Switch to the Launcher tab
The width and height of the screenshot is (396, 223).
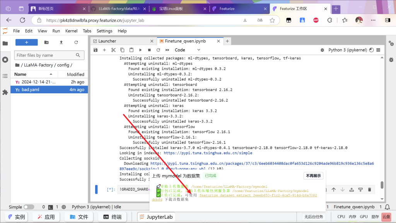[x=107, y=41]
